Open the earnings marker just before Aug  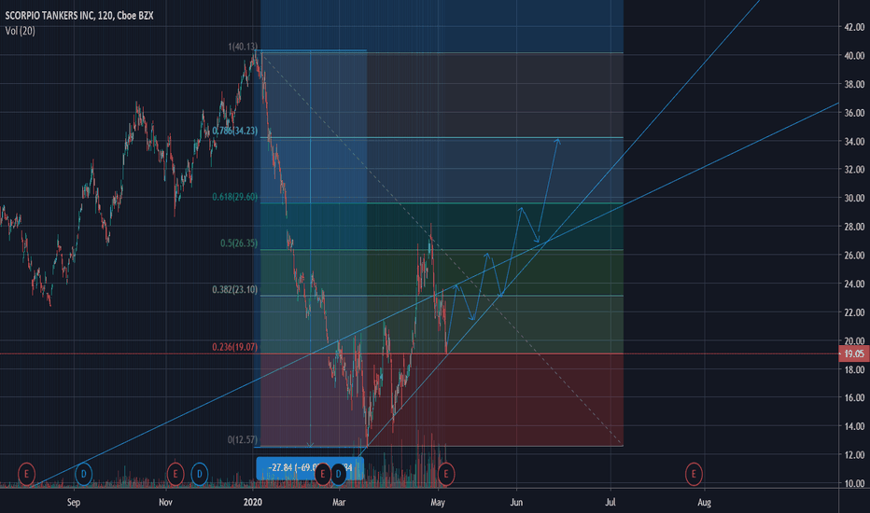(x=693, y=474)
